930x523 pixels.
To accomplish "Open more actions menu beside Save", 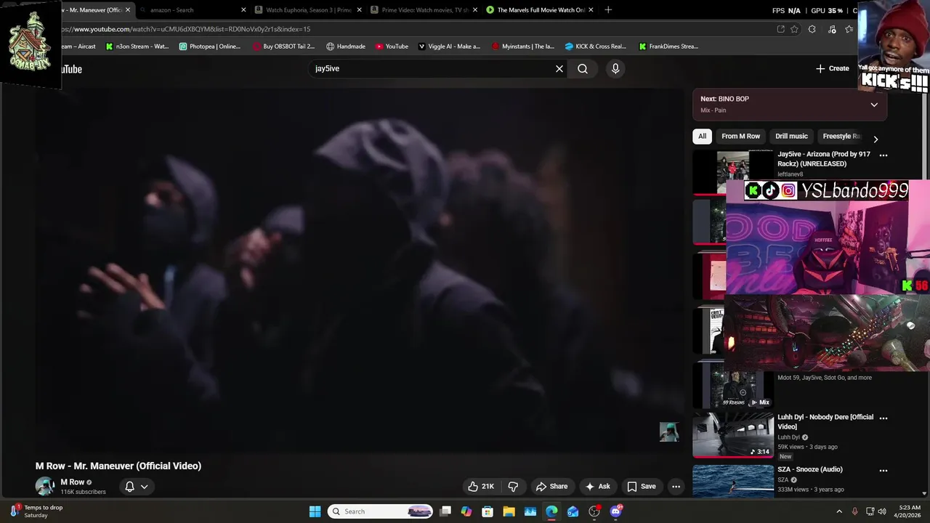I will click(676, 487).
